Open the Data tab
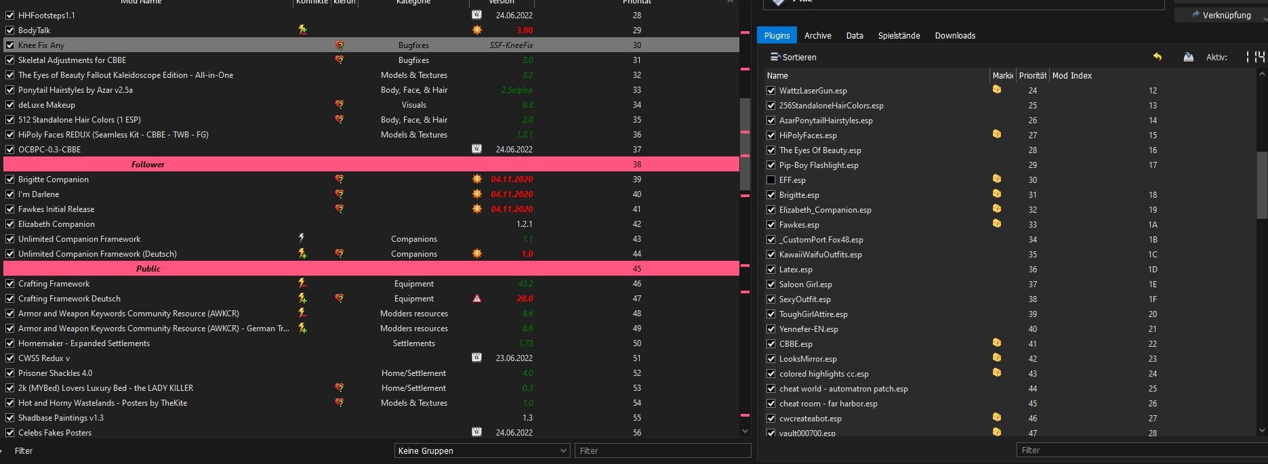This screenshot has height=464, width=1268. [x=855, y=35]
